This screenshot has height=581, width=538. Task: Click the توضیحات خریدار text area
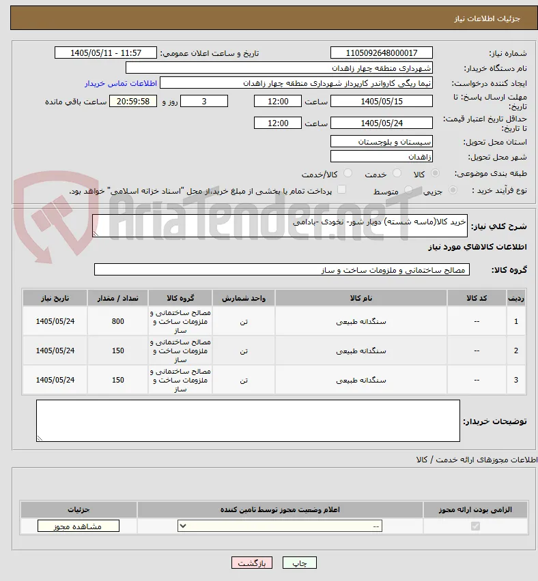pos(248,421)
